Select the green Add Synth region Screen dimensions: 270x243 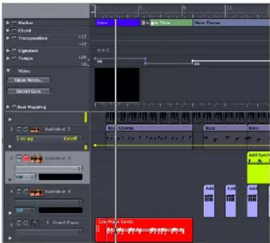pos(258,168)
